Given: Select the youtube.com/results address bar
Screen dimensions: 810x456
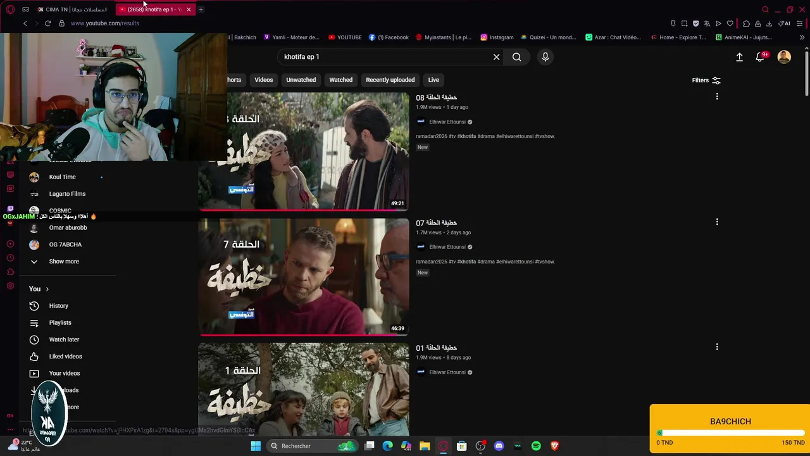Looking at the screenshot, I should click(105, 23).
